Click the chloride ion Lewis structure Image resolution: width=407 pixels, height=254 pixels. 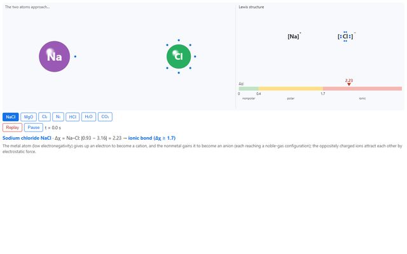(x=346, y=36)
